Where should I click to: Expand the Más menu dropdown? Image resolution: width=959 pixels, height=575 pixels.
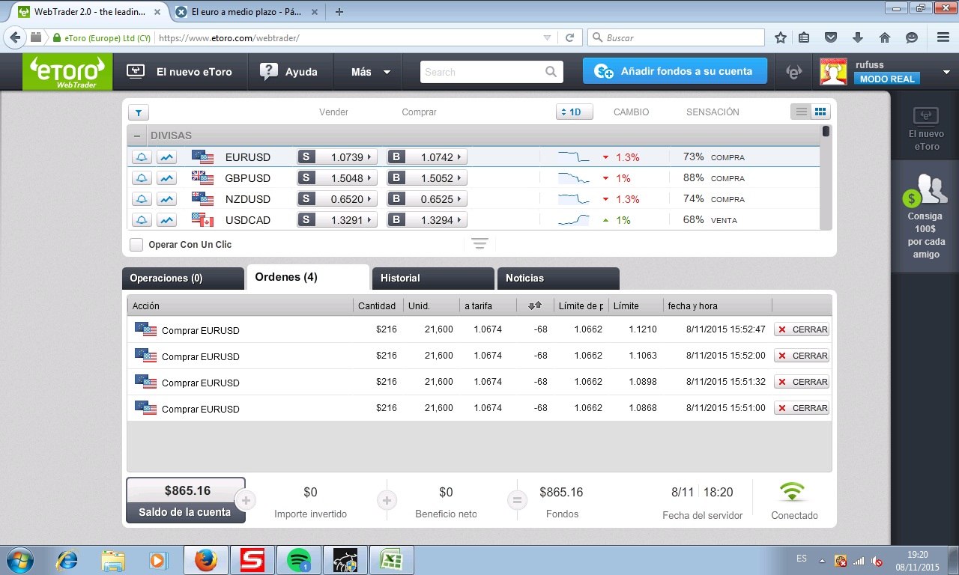371,72
